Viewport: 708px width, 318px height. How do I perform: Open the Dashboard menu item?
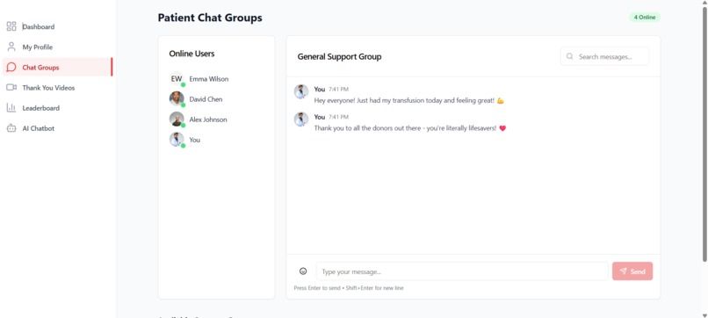click(57, 26)
